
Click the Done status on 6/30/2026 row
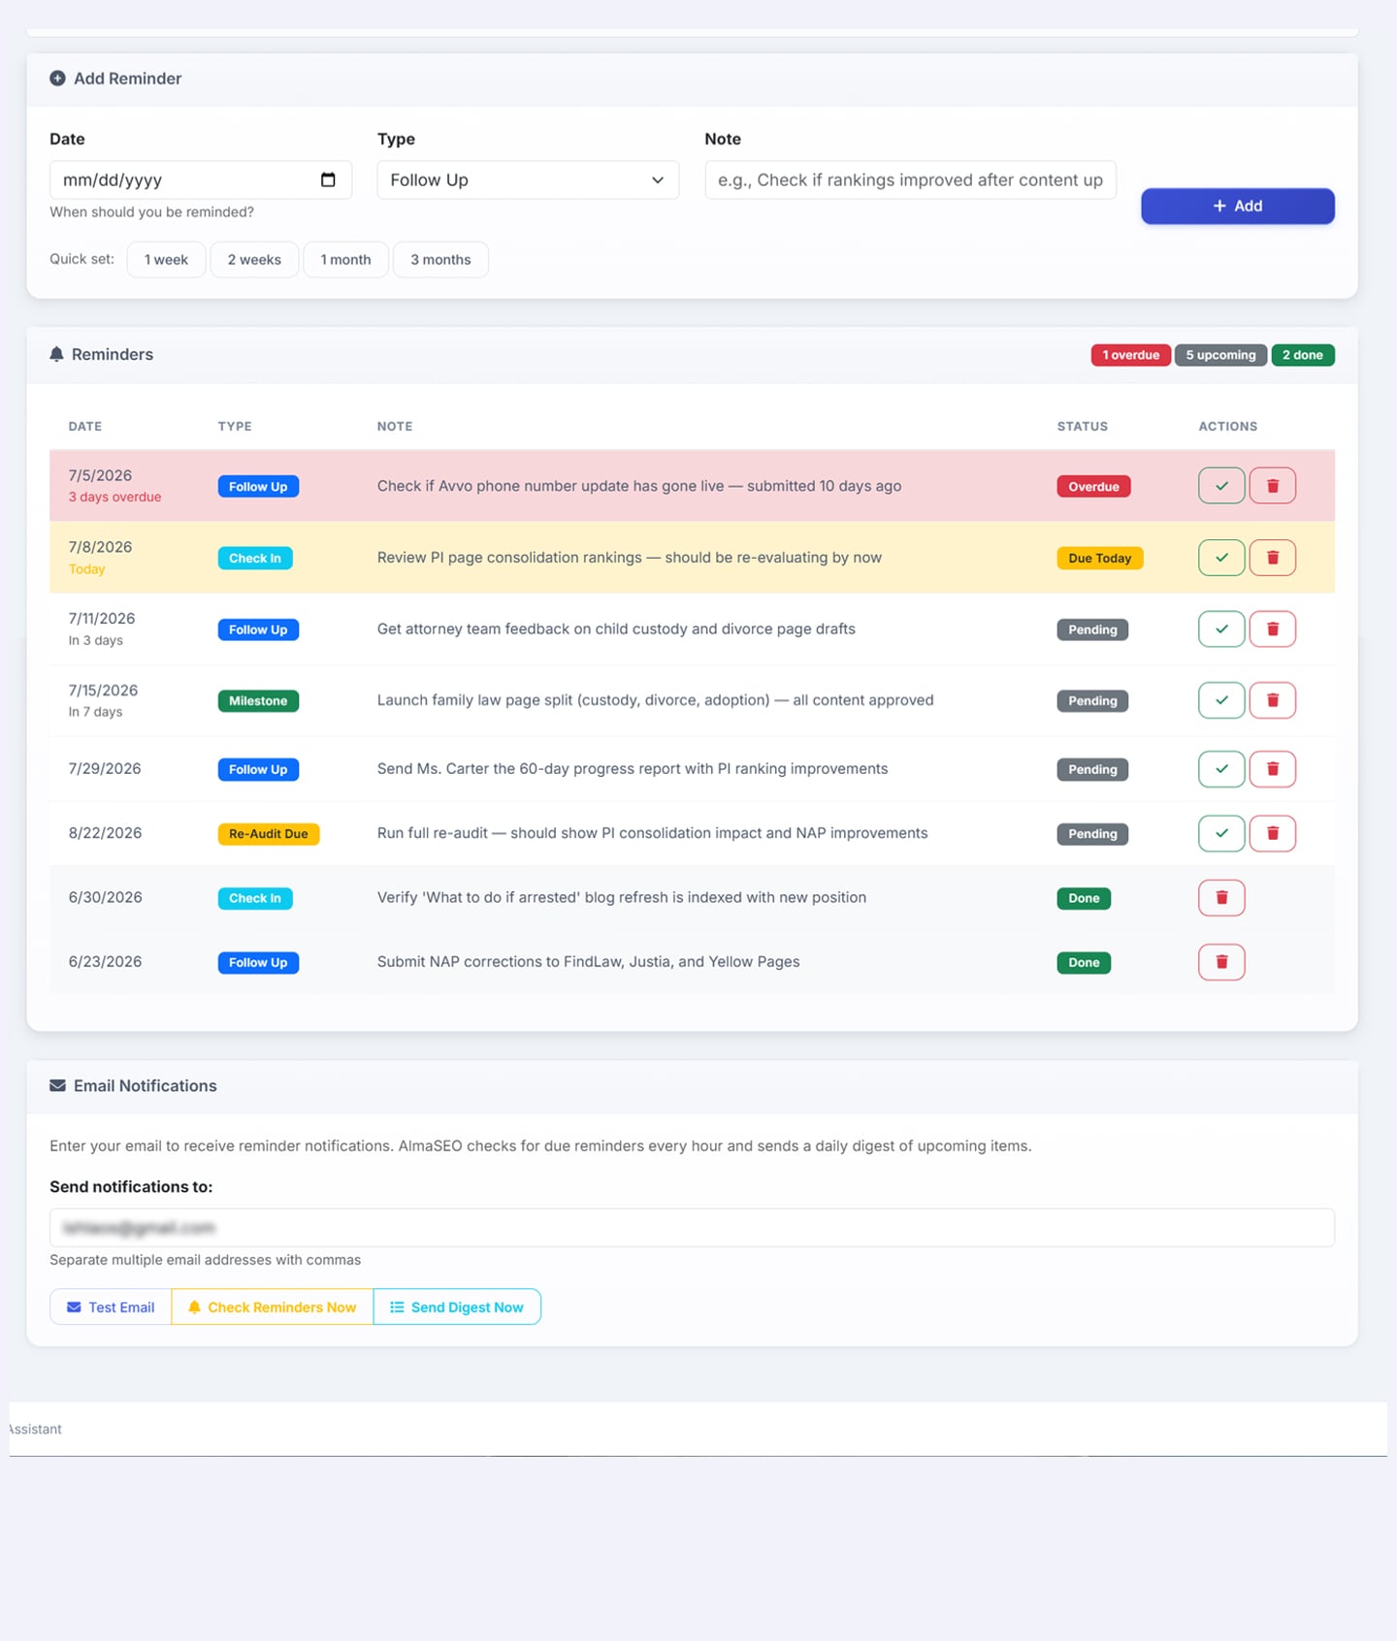coord(1084,898)
